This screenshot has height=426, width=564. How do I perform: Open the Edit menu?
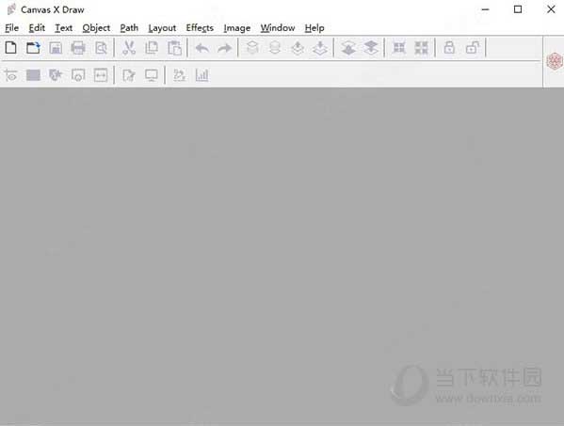pyautogui.click(x=37, y=28)
